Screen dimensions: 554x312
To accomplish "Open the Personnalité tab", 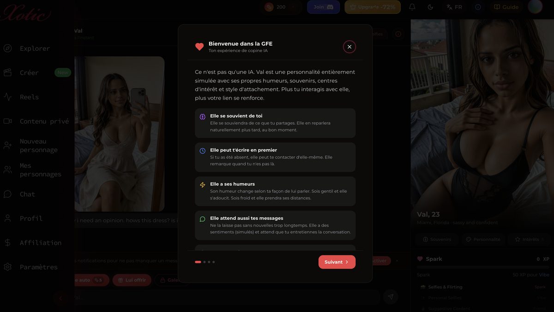I will coord(483,239).
